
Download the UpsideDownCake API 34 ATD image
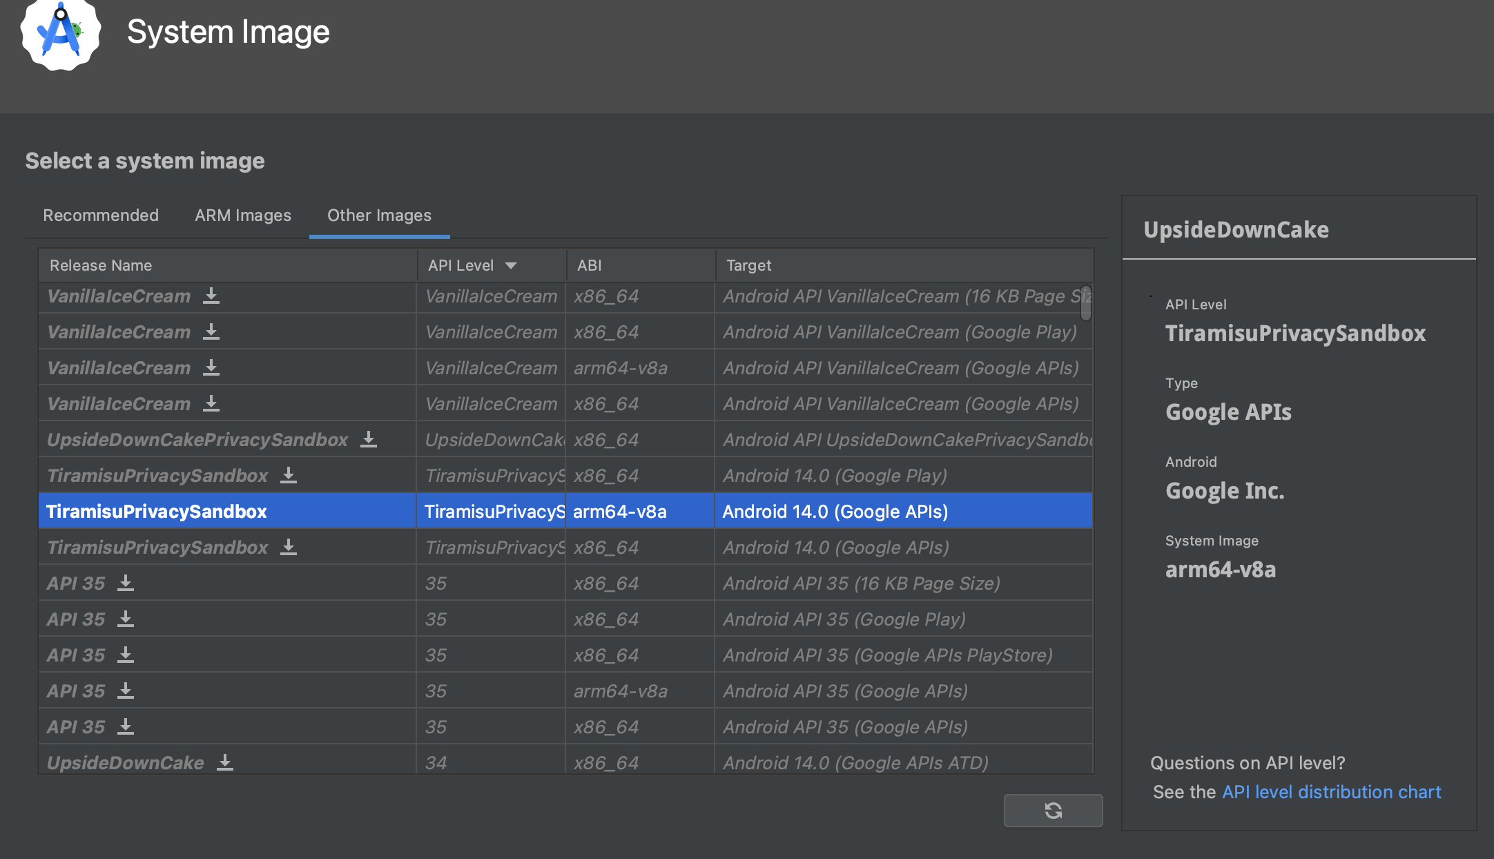coord(225,763)
